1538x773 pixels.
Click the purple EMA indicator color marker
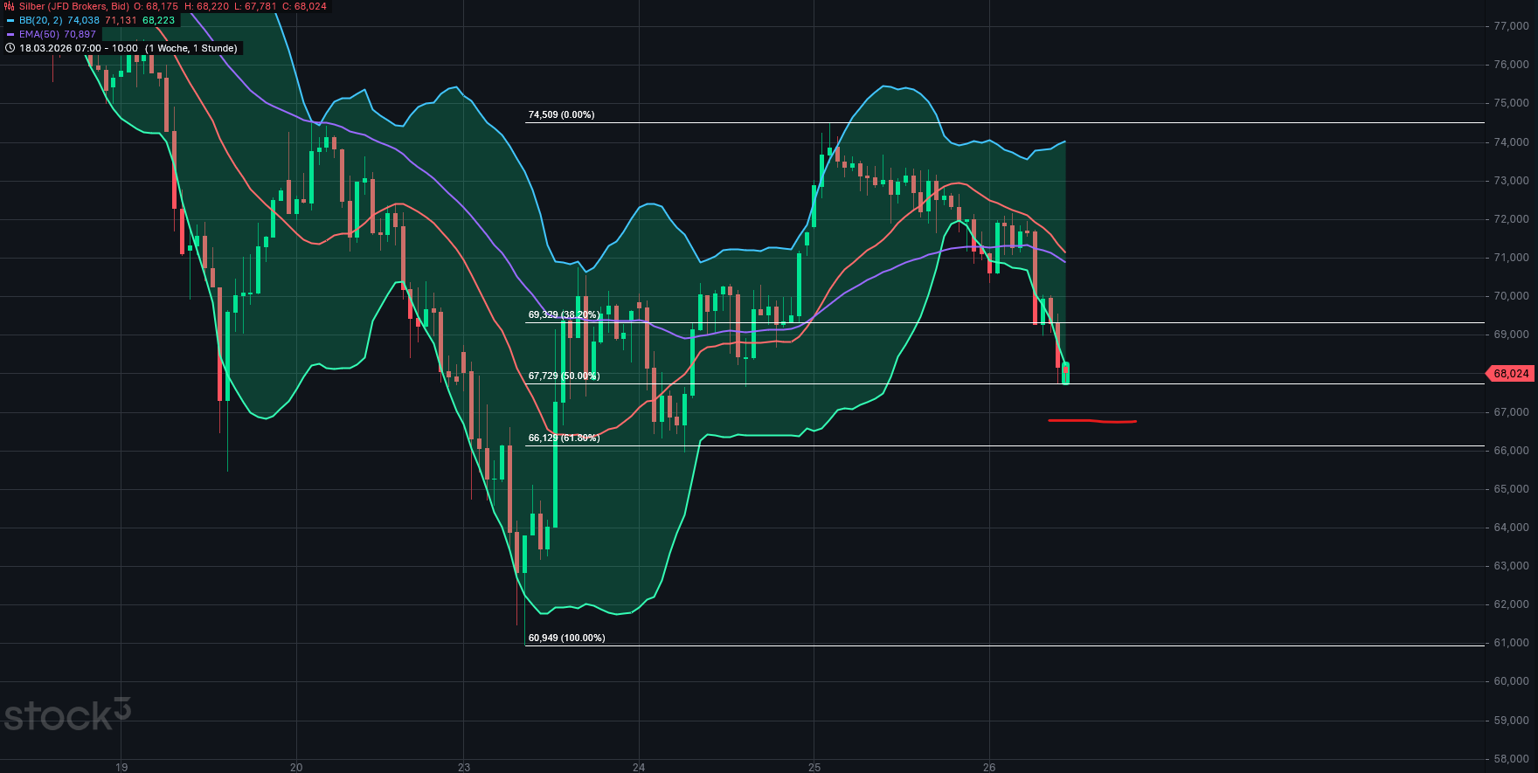[10, 34]
